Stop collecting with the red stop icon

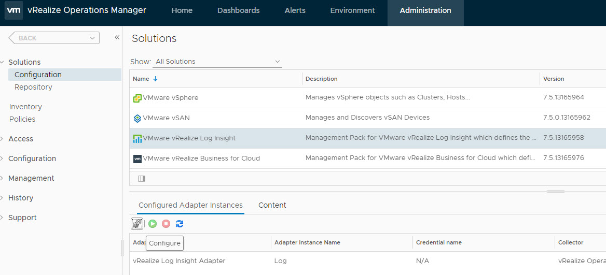(x=166, y=224)
